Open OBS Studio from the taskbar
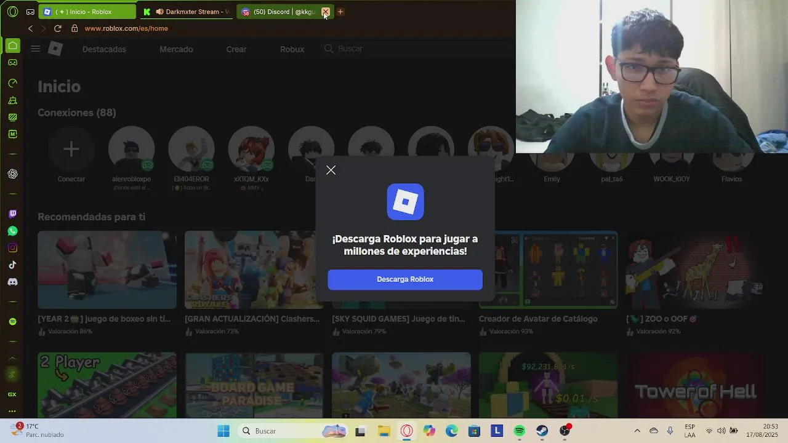This screenshot has height=443, width=788. click(565, 431)
